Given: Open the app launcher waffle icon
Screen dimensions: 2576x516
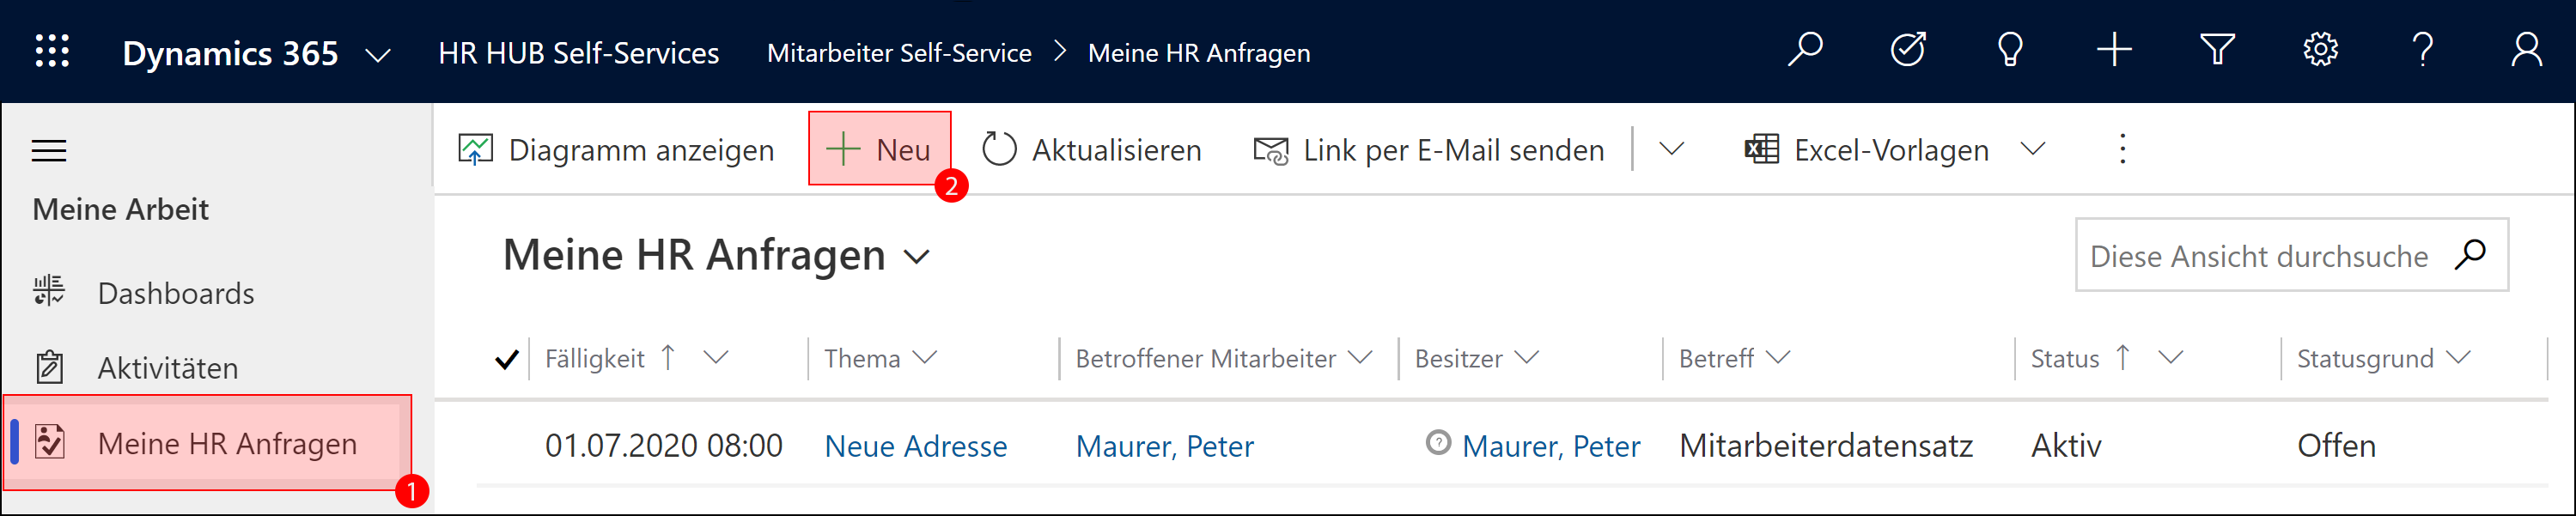Looking at the screenshot, I should [52, 50].
